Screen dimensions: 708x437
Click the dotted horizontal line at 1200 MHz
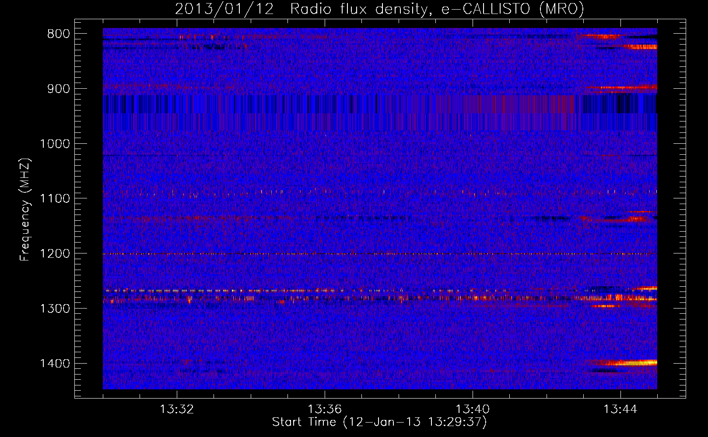pos(380,253)
